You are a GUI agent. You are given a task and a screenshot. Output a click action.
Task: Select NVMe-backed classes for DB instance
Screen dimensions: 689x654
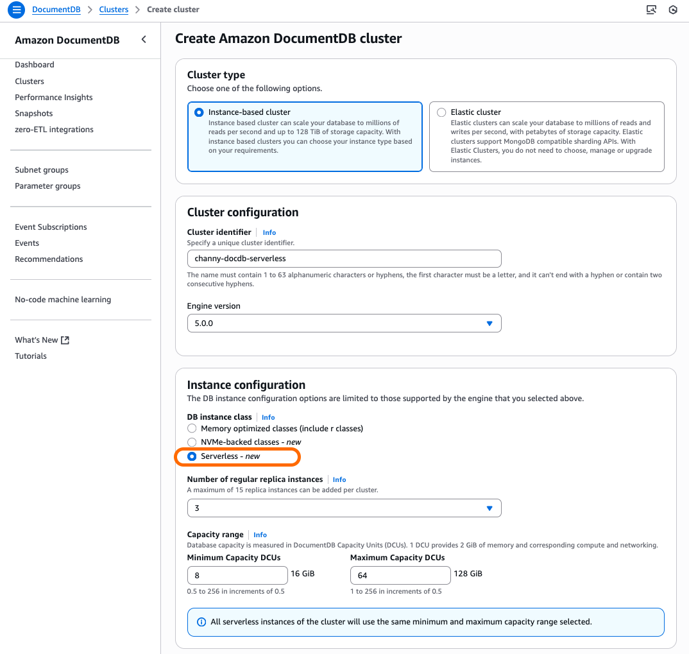point(192,442)
